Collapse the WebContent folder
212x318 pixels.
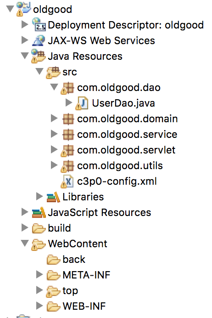[x=25, y=243]
